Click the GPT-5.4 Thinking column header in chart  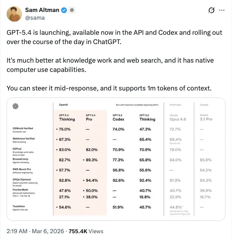click(x=67, y=117)
